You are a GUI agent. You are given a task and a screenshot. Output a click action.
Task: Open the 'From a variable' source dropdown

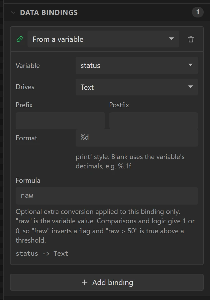[103, 39]
